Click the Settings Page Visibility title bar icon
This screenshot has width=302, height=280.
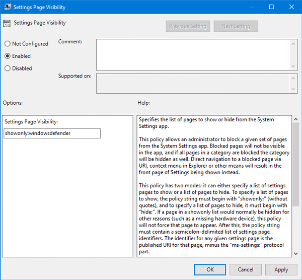7,8
